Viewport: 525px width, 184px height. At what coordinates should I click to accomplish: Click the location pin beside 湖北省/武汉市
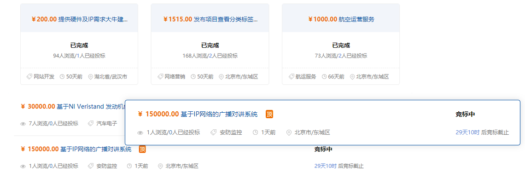pos(90,76)
